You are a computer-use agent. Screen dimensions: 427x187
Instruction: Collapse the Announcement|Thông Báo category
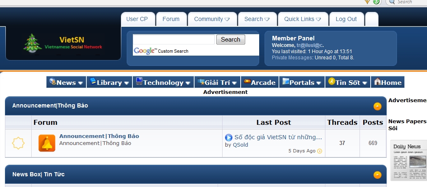coord(377,106)
